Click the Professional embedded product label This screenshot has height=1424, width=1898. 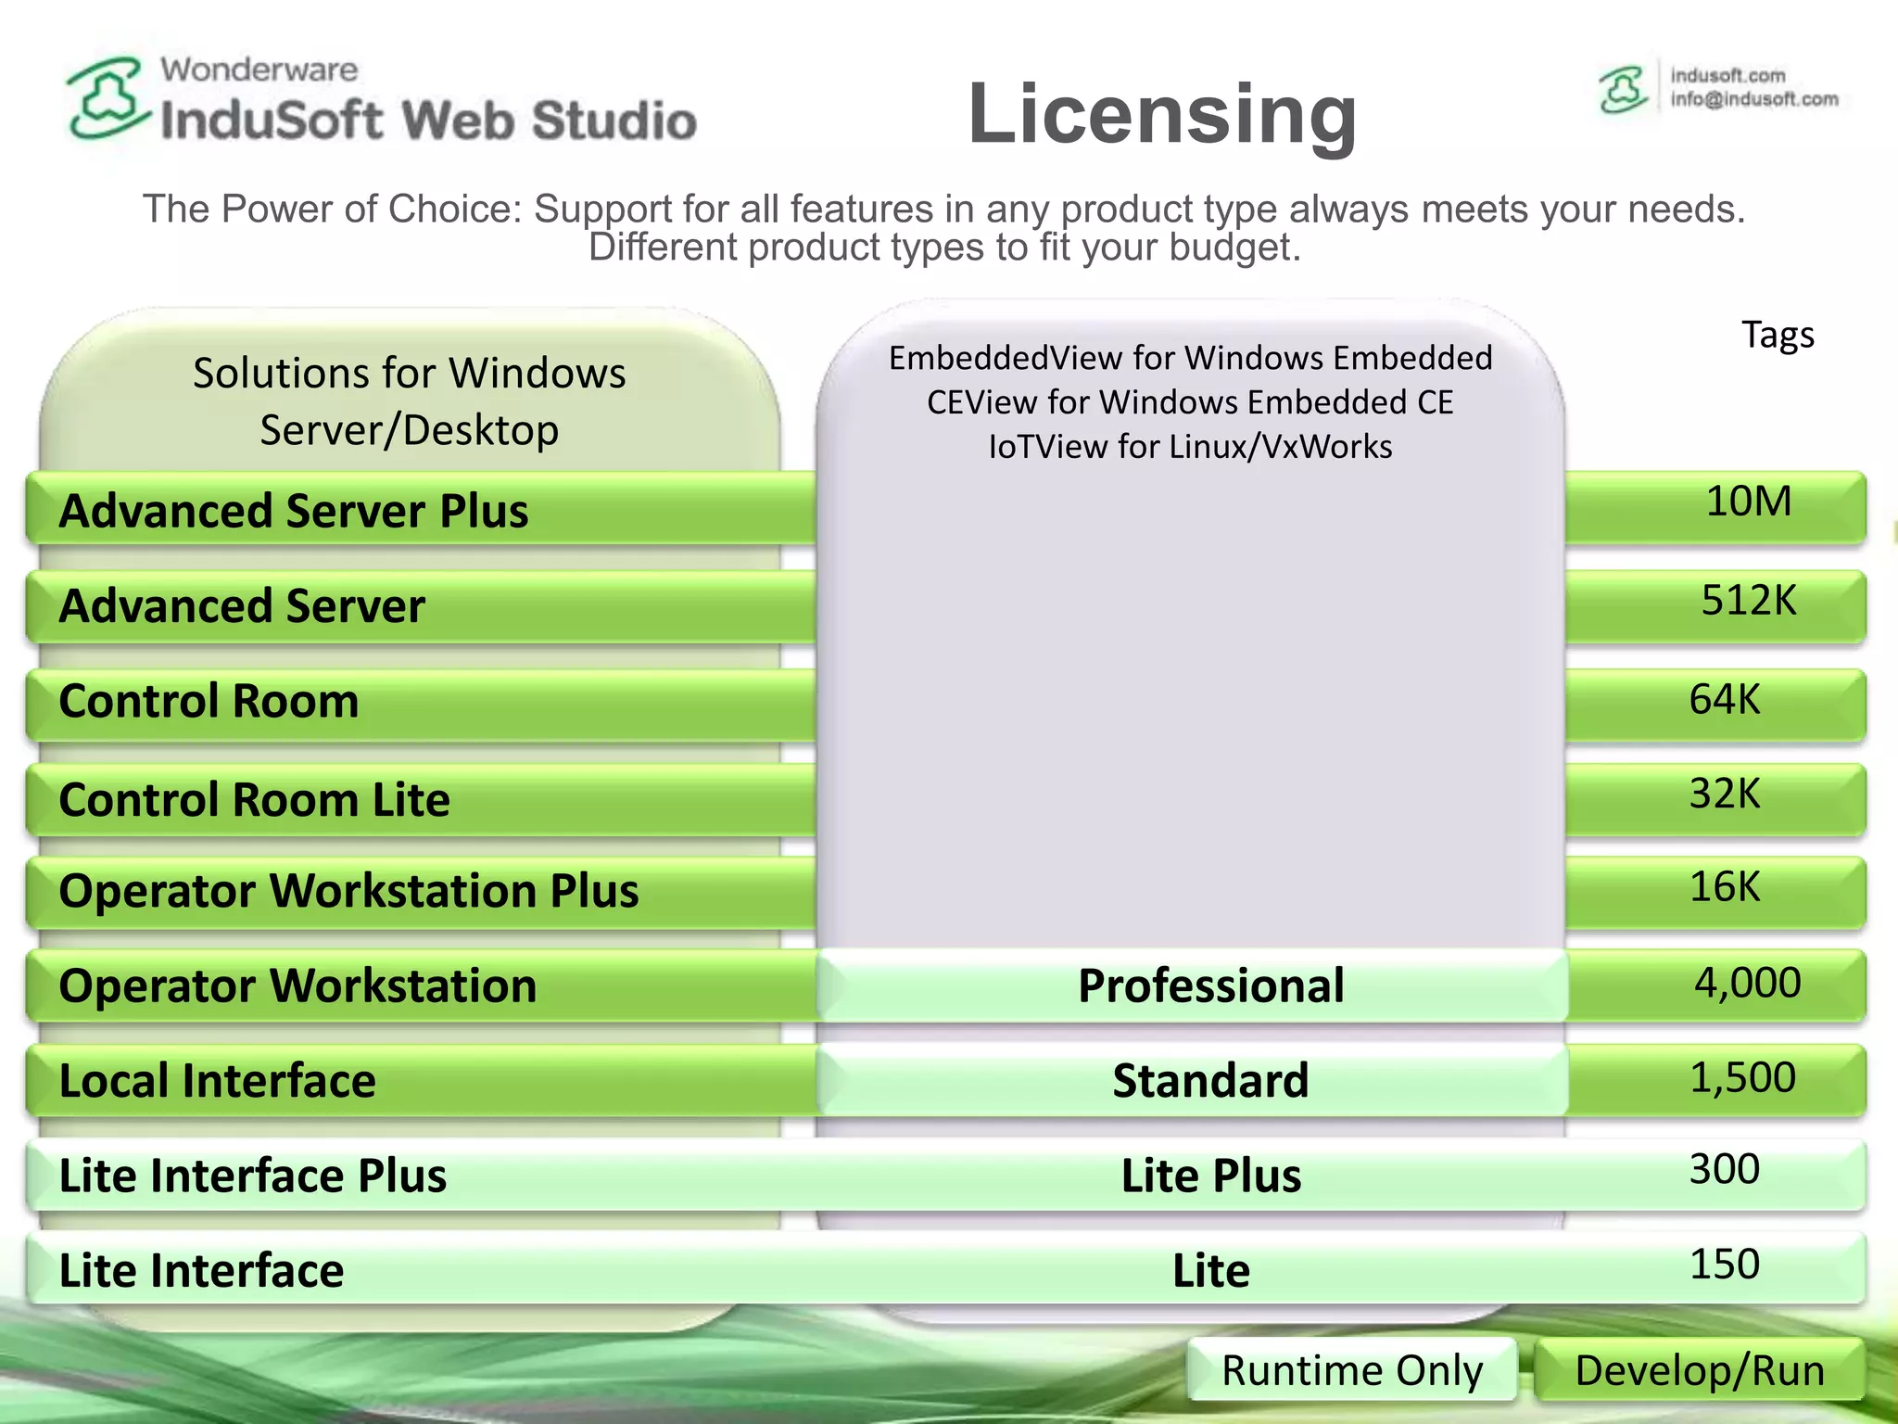point(1210,985)
